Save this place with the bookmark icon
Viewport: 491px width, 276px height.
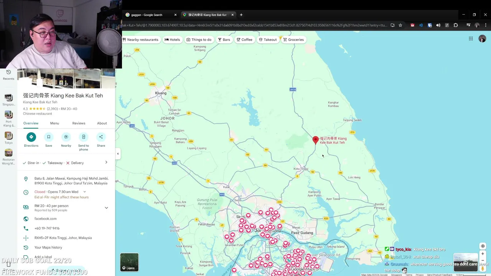tap(49, 137)
